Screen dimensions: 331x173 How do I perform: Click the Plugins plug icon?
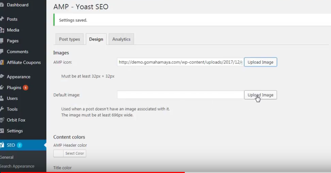[2, 87]
